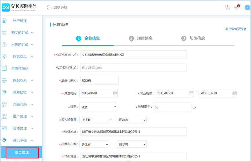Image resolution: width=251 pixels, height=162 pixels.
Task: Click the shopping cart icon in header
Action: 227,8
